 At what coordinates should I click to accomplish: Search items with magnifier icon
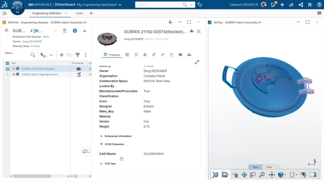(33, 55)
